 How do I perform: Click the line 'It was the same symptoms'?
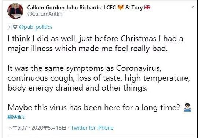click(x=84, y=69)
